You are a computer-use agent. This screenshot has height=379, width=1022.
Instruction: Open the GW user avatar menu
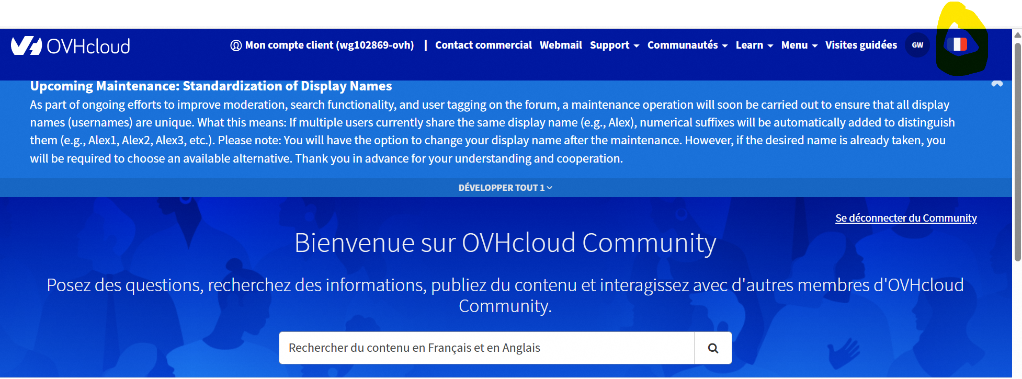coord(917,45)
